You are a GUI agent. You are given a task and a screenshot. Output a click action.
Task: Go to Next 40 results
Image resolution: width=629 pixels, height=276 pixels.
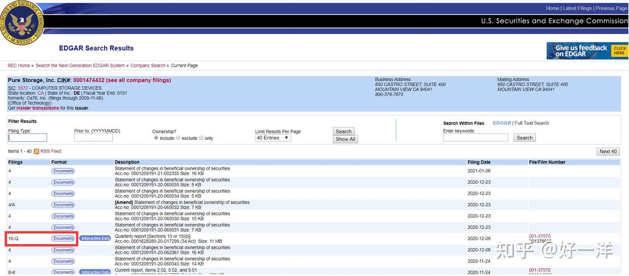pyautogui.click(x=608, y=151)
